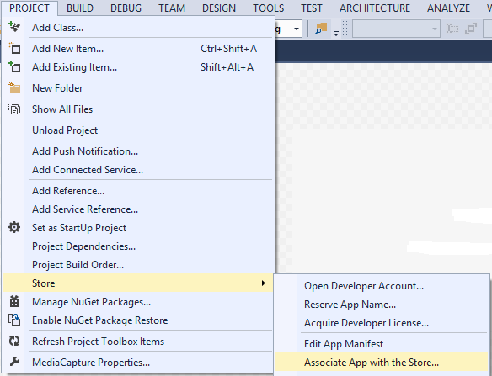This screenshot has height=376, width=492.
Task: Open the BUILD menu
Action: (80, 8)
